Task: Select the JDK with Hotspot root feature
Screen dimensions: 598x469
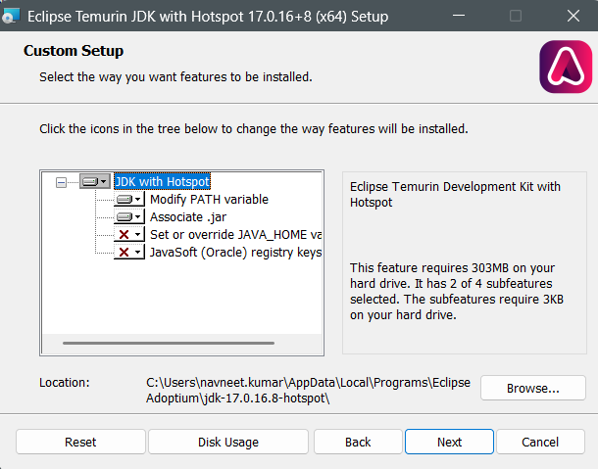Action: pos(163,181)
